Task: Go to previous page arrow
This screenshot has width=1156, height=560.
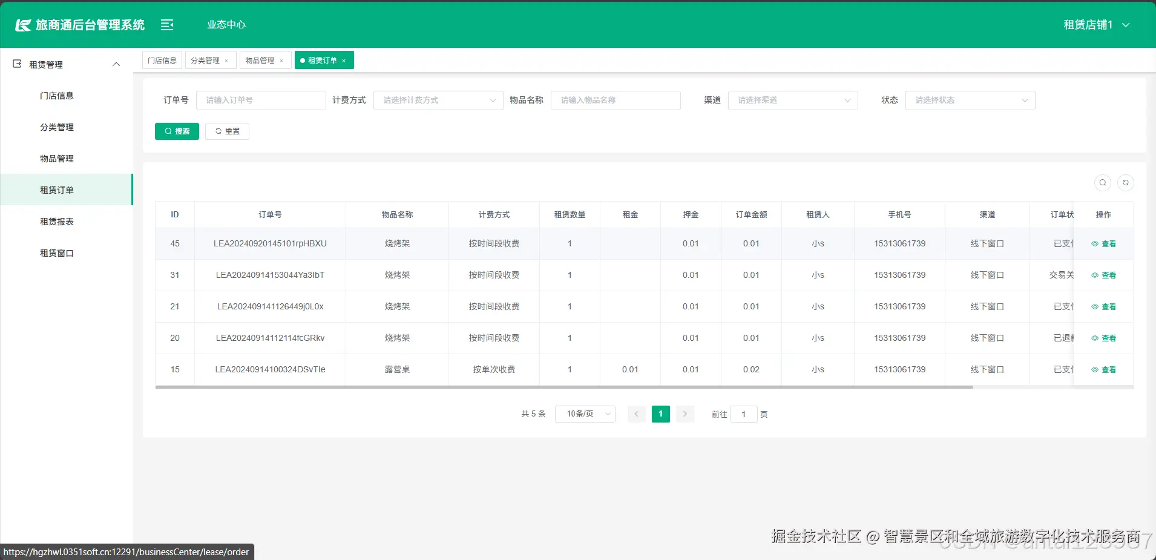Action: tap(636, 414)
